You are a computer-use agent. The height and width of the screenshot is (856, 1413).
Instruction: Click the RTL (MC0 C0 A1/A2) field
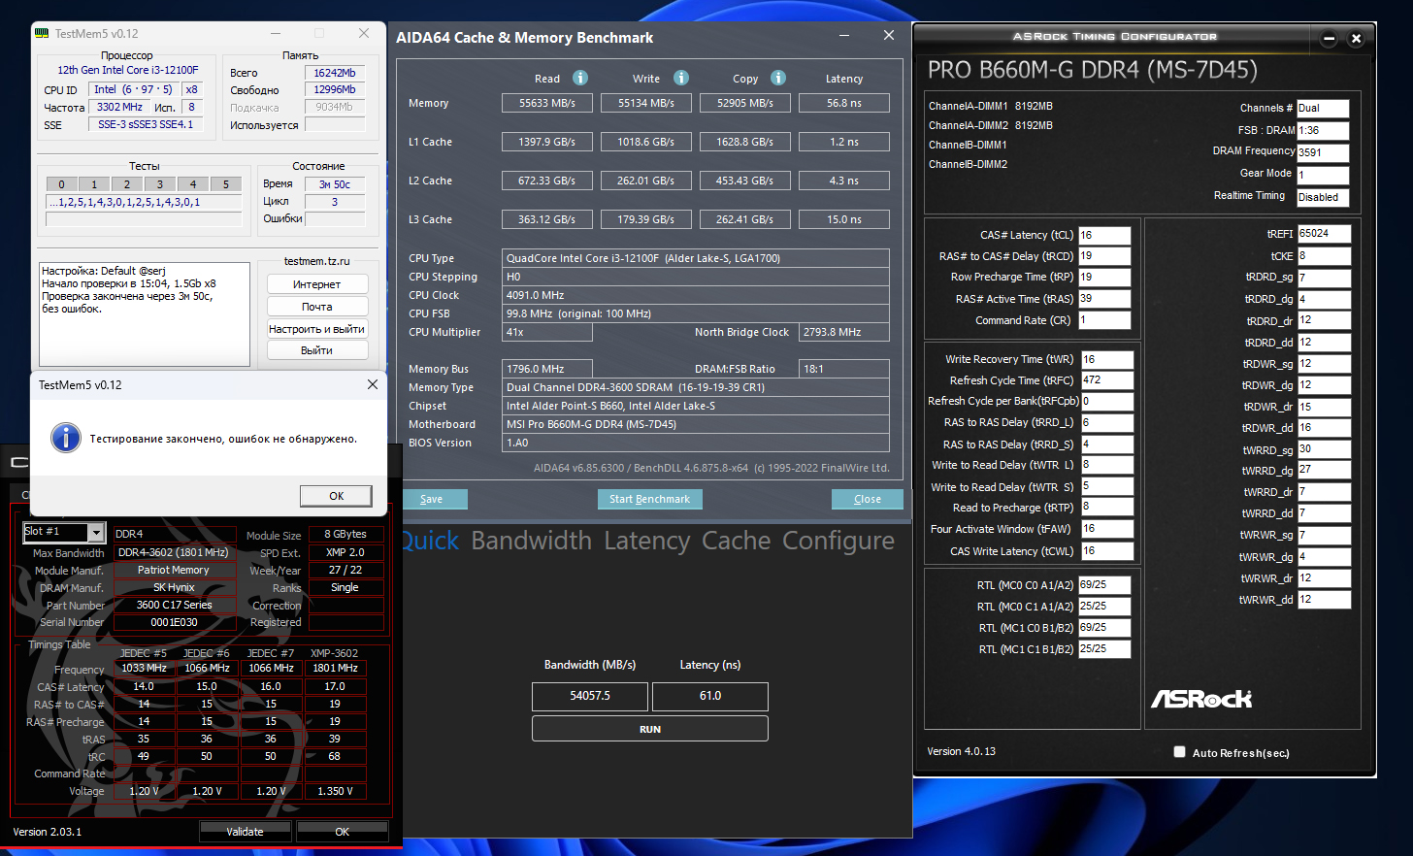coord(1104,585)
